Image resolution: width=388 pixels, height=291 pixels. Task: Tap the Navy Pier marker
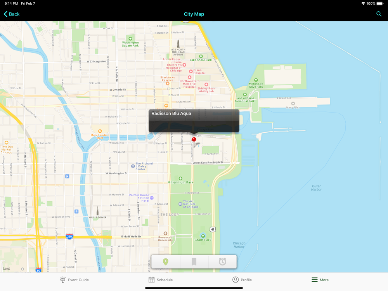point(293,104)
